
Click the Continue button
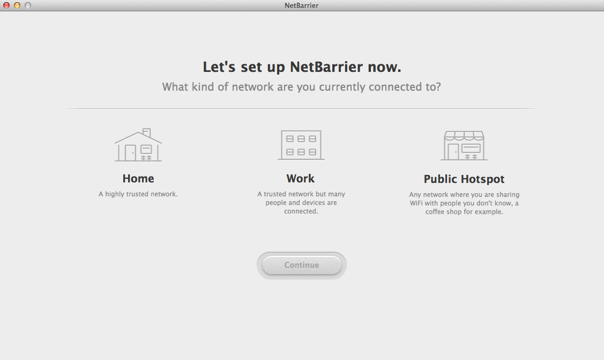[302, 265]
